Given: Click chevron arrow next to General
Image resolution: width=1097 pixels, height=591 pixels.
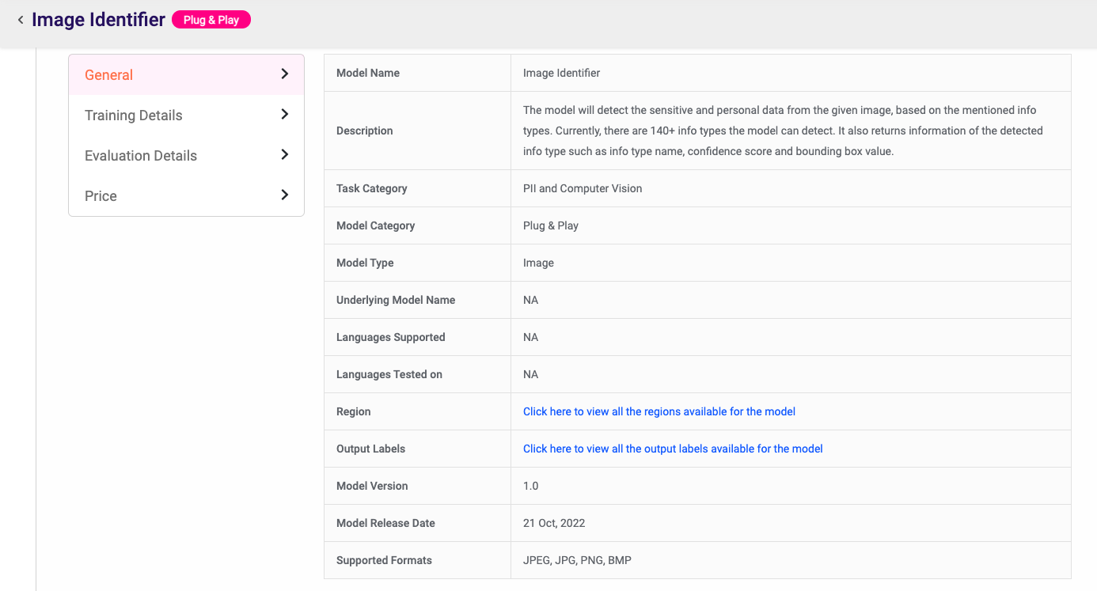Looking at the screenshot, I should pyautogui.click(x=285, y=74).
